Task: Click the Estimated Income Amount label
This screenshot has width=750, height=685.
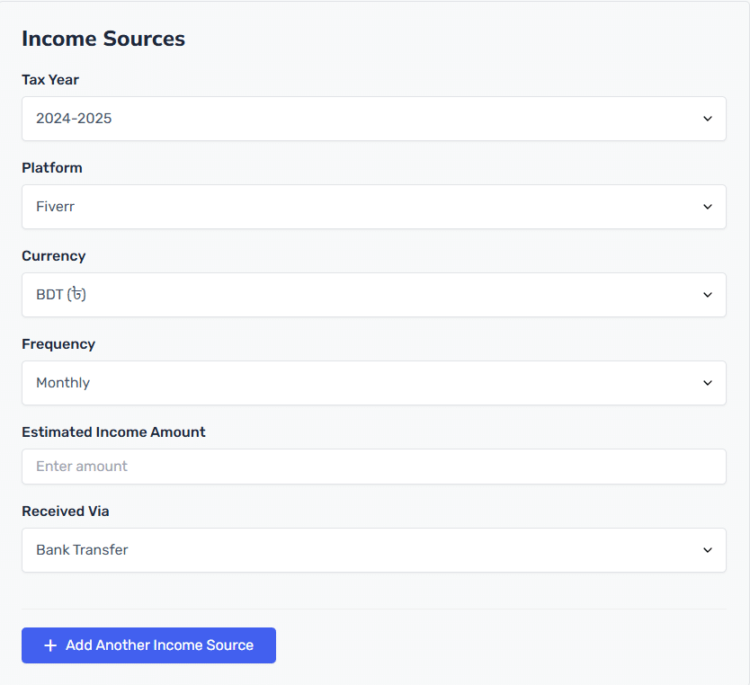Action: point(113,432)
